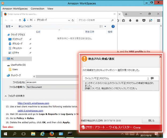Click the view layout icon
The width and height of the screenshot is (167, 138).
(101, 26)
